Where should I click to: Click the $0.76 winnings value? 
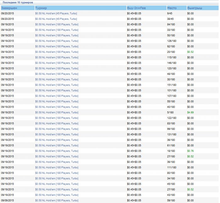click(190, 151)
